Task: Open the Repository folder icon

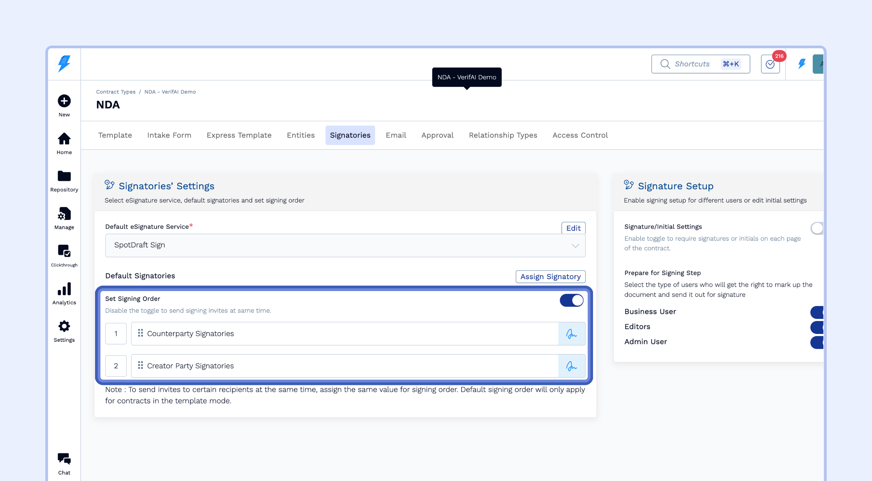Action: [64, 176]
